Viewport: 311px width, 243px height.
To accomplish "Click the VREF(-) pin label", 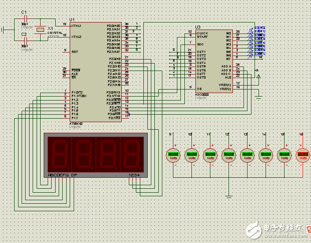I will pos(225,89).
